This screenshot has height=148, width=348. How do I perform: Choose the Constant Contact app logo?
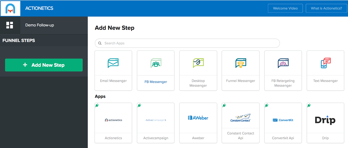241,118
